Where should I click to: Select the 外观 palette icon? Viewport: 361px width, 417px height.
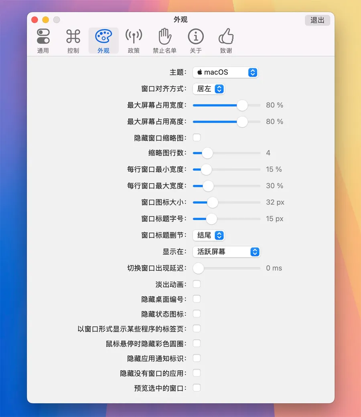pyautogui.click(x=103, y=36)
